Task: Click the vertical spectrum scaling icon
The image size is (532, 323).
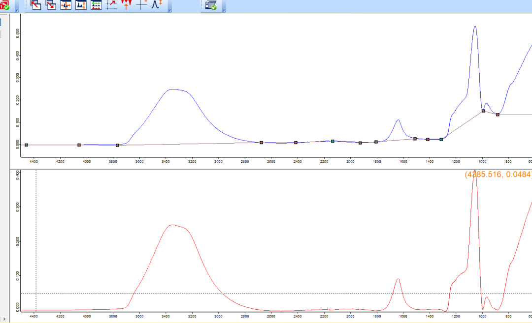Action: (x=81, y=5)
